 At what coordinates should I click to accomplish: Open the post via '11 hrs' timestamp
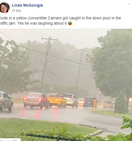[16, 11]
